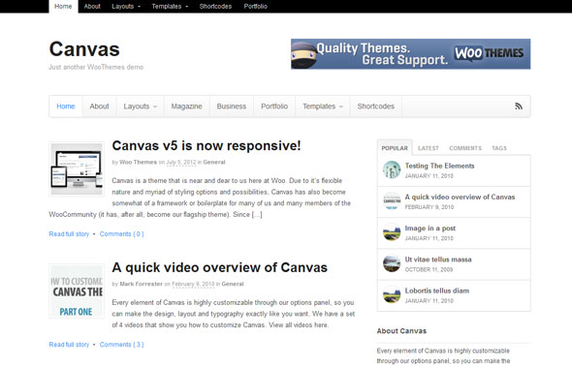Click 'October 11, 2009' date in sidebar

coord(429,270)
